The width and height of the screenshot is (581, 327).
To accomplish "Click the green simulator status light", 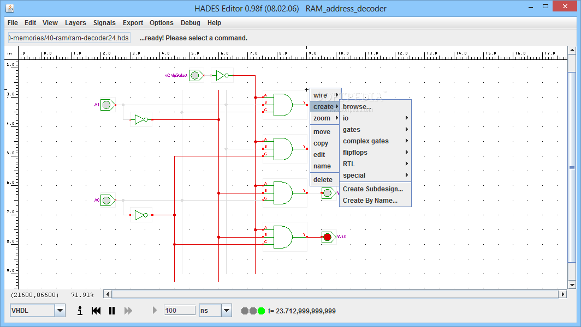I will tap(261, 311).
